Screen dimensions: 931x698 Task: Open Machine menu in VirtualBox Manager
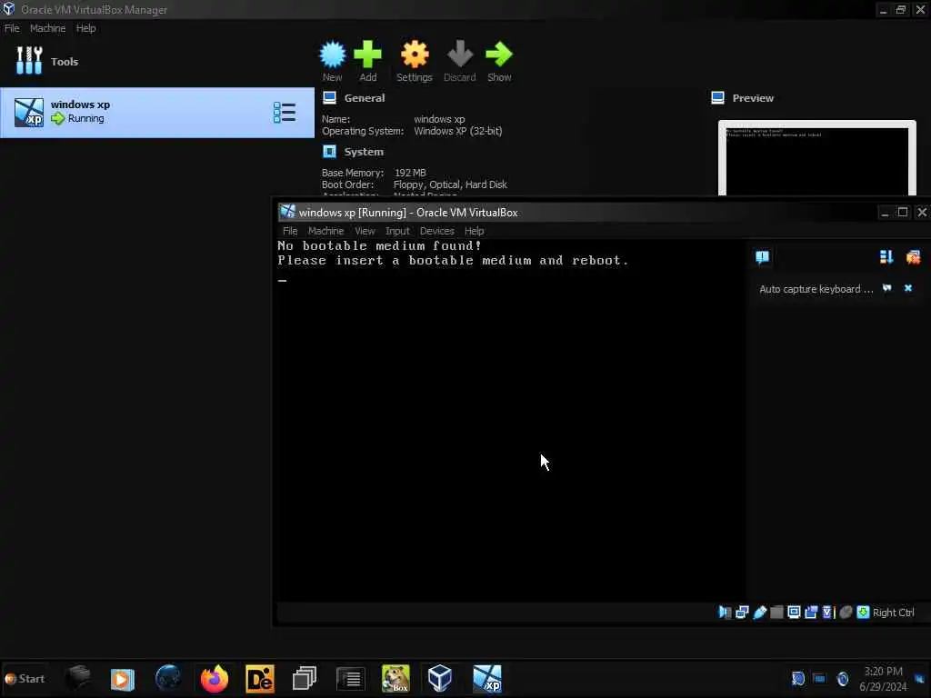coord(47,28)
